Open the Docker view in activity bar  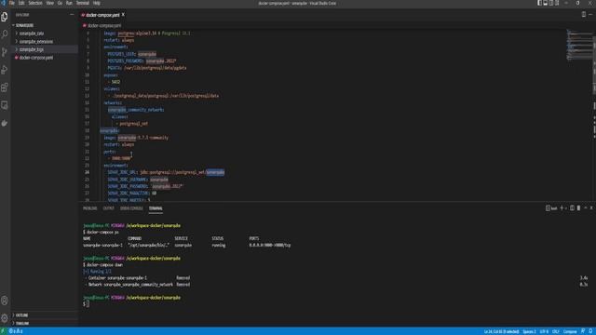pyautogui.click(x=5, y=123)
